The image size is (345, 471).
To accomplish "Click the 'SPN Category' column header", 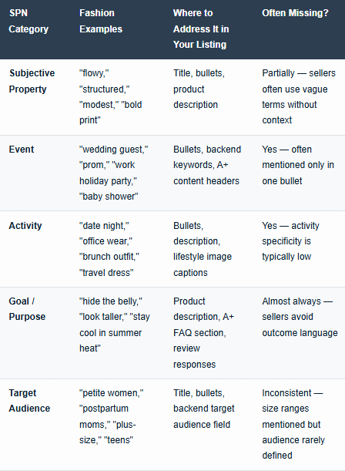I will pyautogui.click(x=28, y=21).
